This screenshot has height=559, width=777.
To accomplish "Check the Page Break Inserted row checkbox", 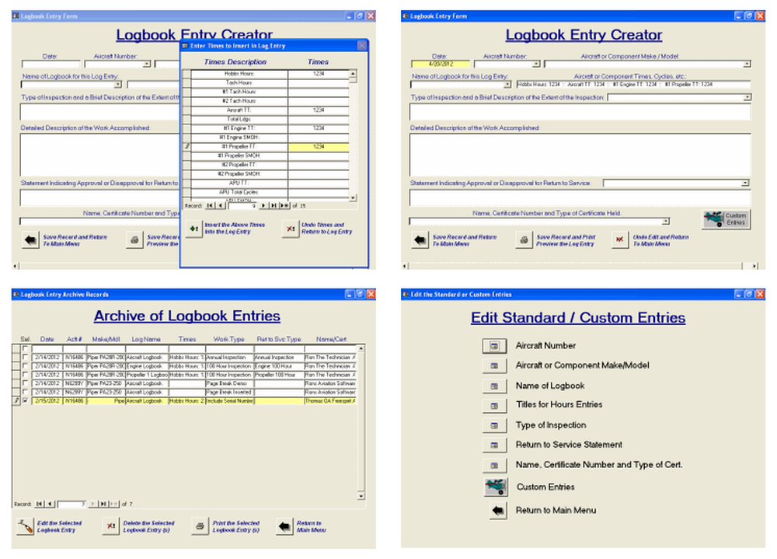I will (x=26, y=392).
